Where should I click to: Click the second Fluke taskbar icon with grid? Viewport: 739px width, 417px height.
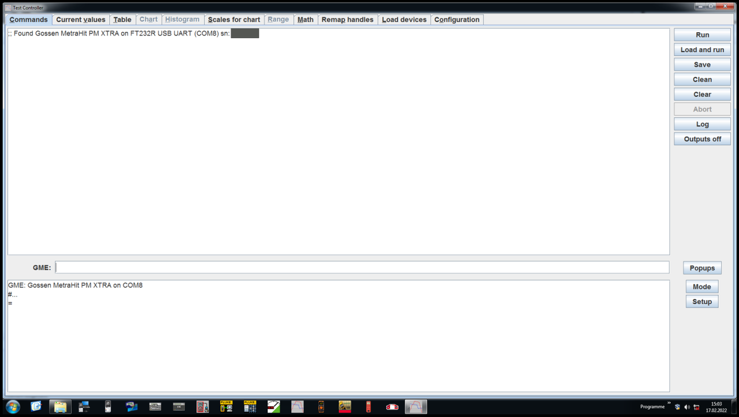250,407
